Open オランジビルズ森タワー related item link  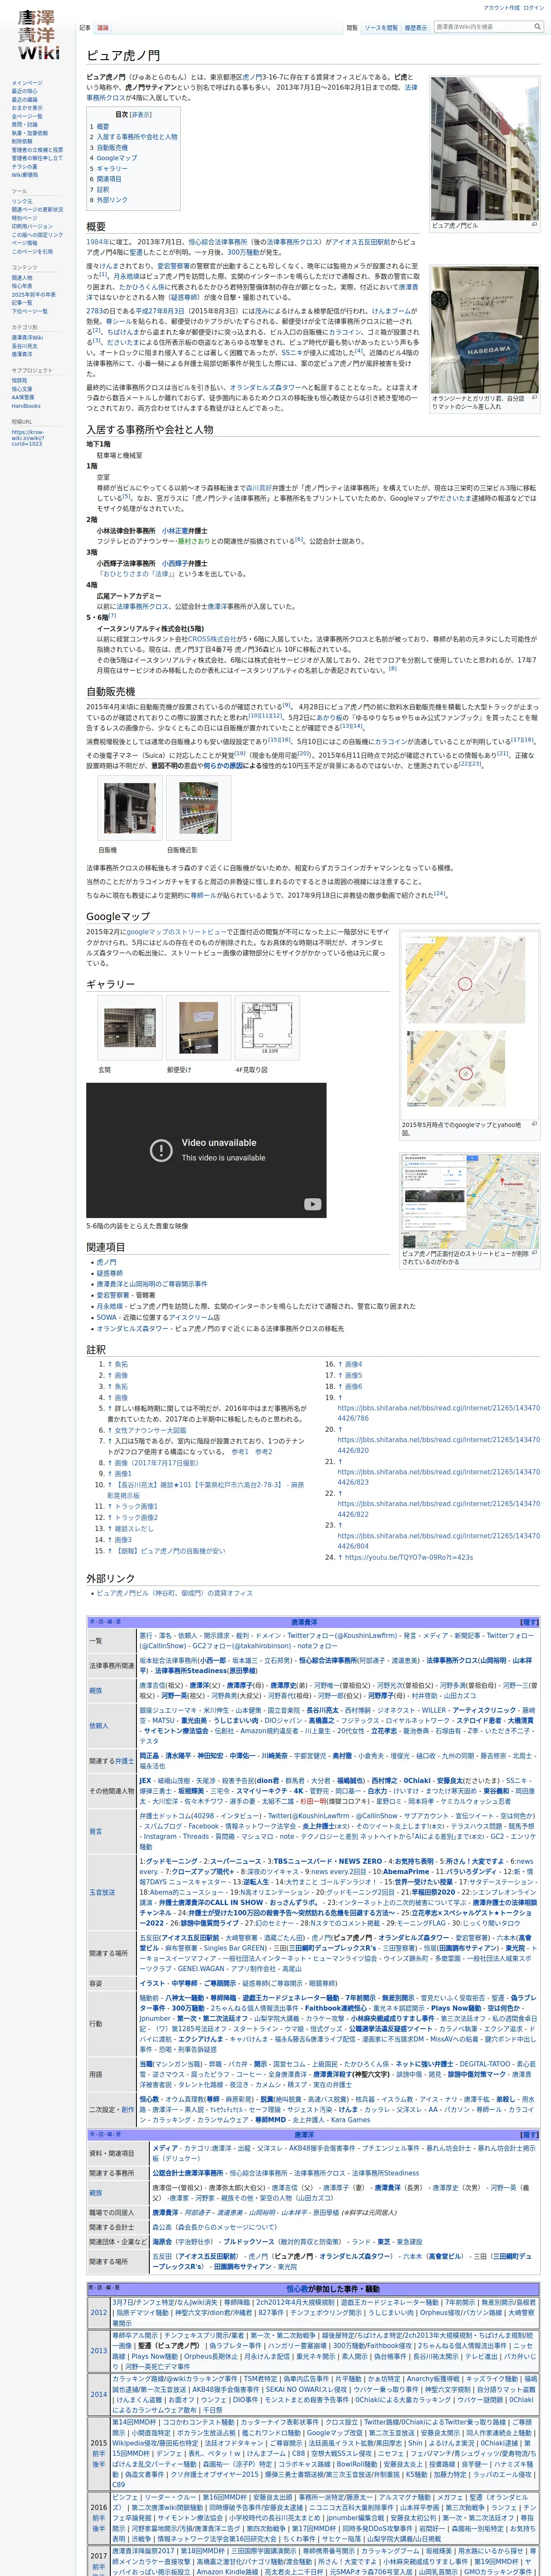pos(132,1328)
